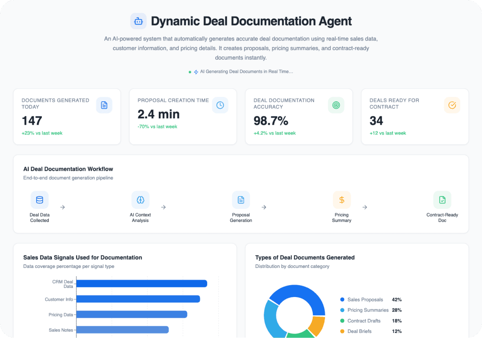The width and height of the screenshot is (482, 338).
Task: Click the Deal Data Collected database icon
Action: pos(40,200)
